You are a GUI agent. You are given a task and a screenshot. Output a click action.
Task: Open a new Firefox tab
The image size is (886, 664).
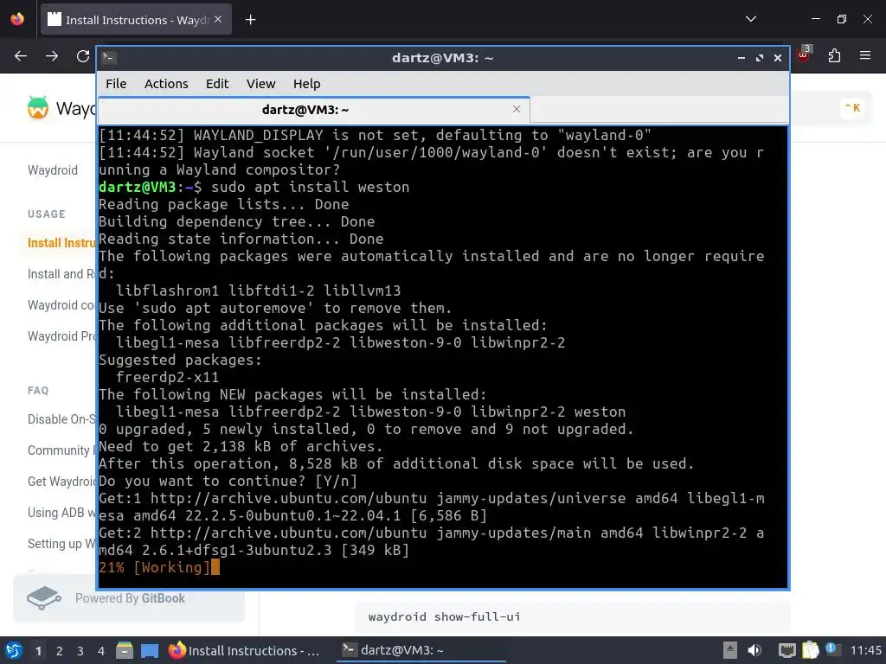tap(250, 20)
